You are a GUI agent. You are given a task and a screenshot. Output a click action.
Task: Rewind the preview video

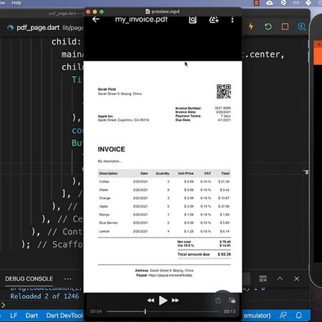pos(150,301)
